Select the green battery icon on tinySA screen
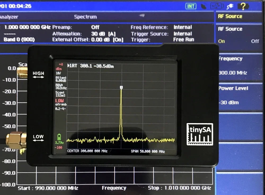Viewport: 265px width, 195px height. [x=59, y=136]
